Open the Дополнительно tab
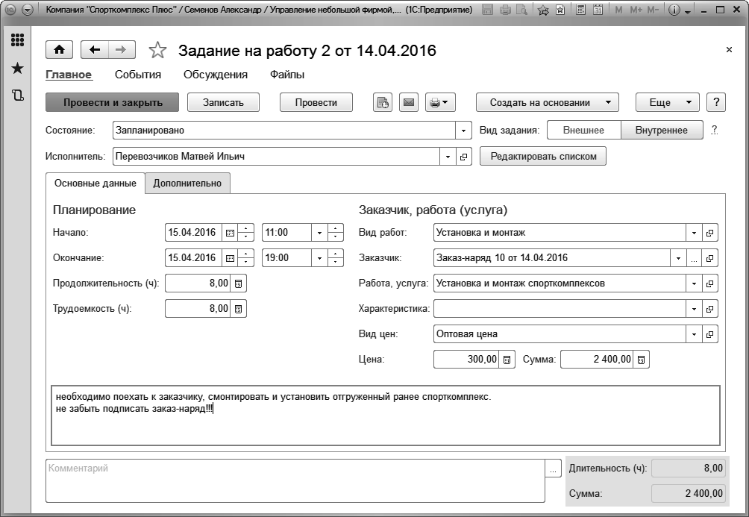749x517 pixels. coord(187,184)
